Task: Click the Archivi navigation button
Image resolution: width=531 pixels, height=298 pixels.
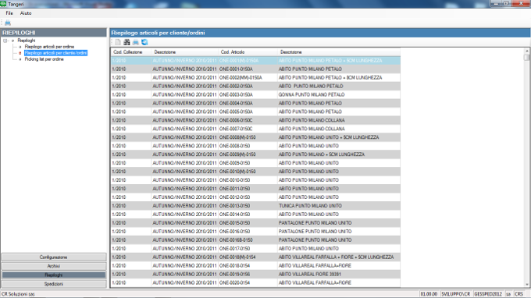Action: [54, 266]
